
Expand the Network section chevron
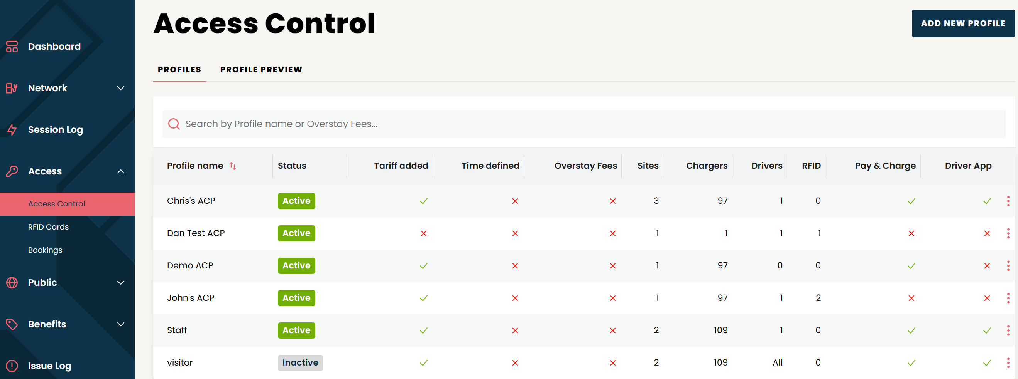pyautogui.click(x=121, y=88)
